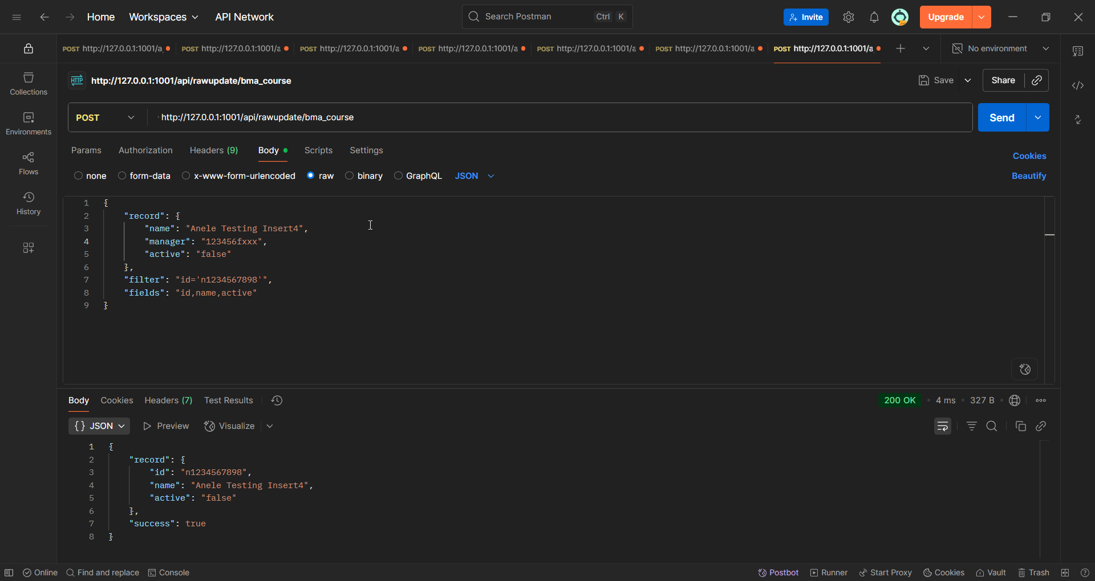This screenshot has width=1095, height=581.
Task: Click the lock workspace icon in sidebar
Action: click(x=29, y=49)
